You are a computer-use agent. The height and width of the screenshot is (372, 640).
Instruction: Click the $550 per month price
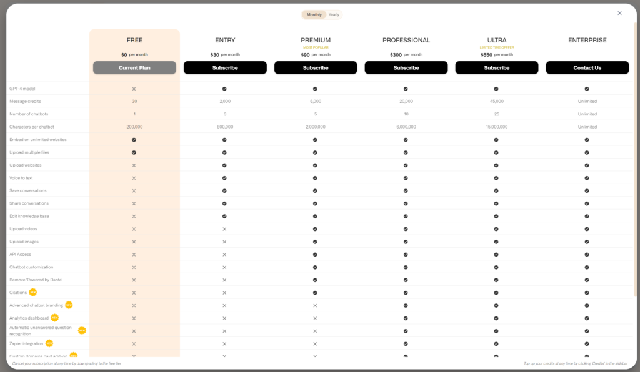[497, 54]
